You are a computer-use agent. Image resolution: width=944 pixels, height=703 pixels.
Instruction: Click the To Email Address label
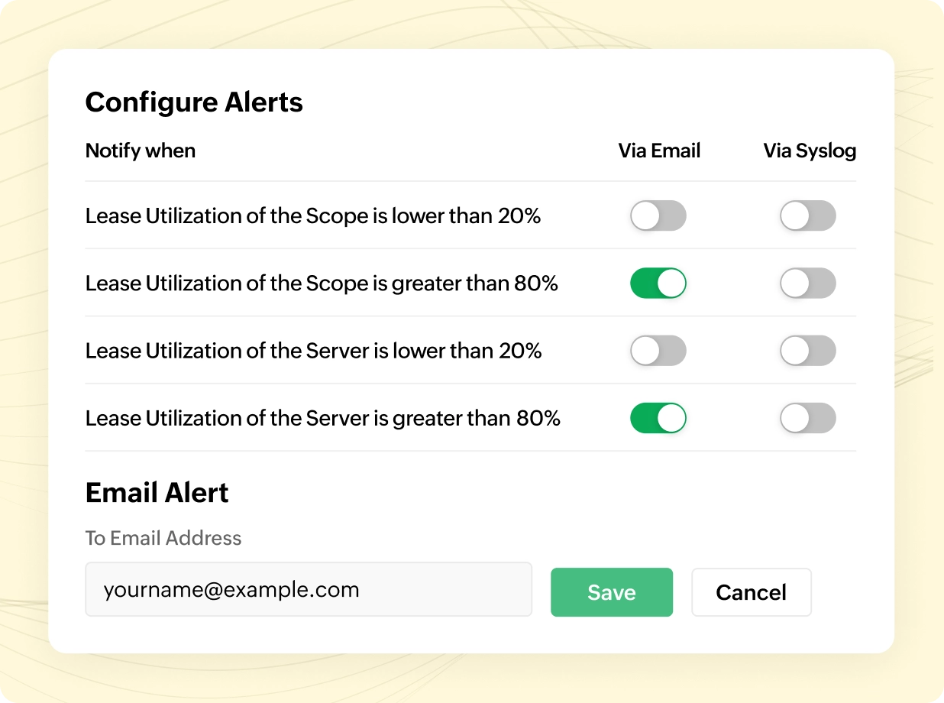click(163, 538)
